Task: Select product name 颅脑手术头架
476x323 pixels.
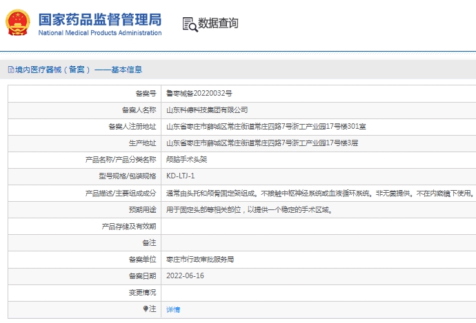Action: (x=186, y=159)
